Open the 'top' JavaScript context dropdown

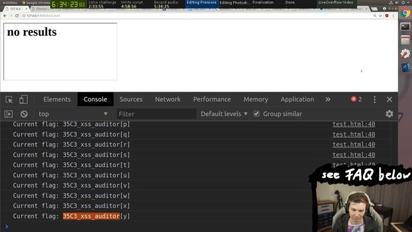(73, 114)
